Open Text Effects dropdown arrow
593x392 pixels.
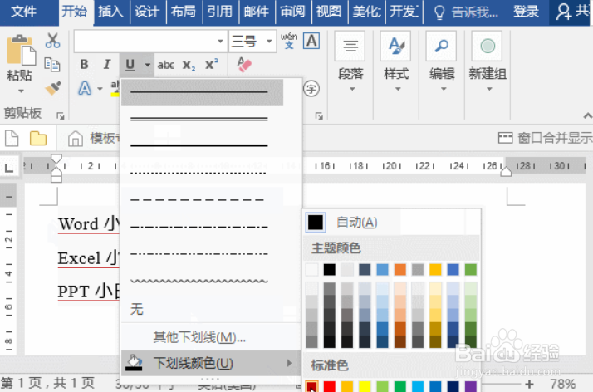click(x=100, y=89)
